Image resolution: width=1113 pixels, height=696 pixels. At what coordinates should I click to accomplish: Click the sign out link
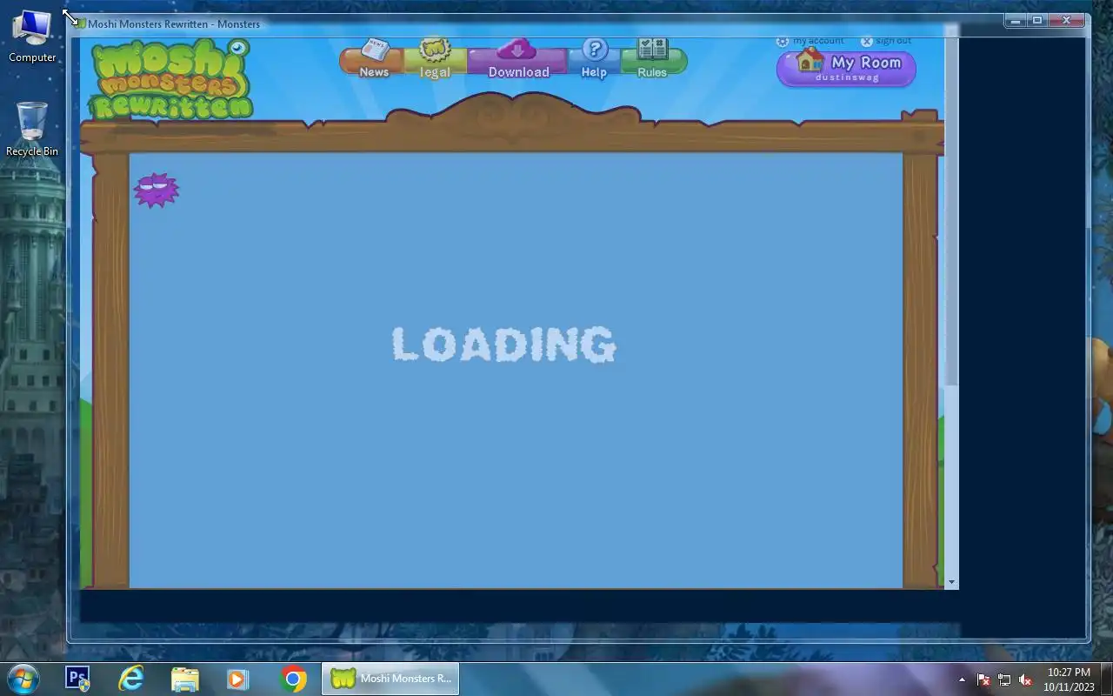(x=886, y=41)
